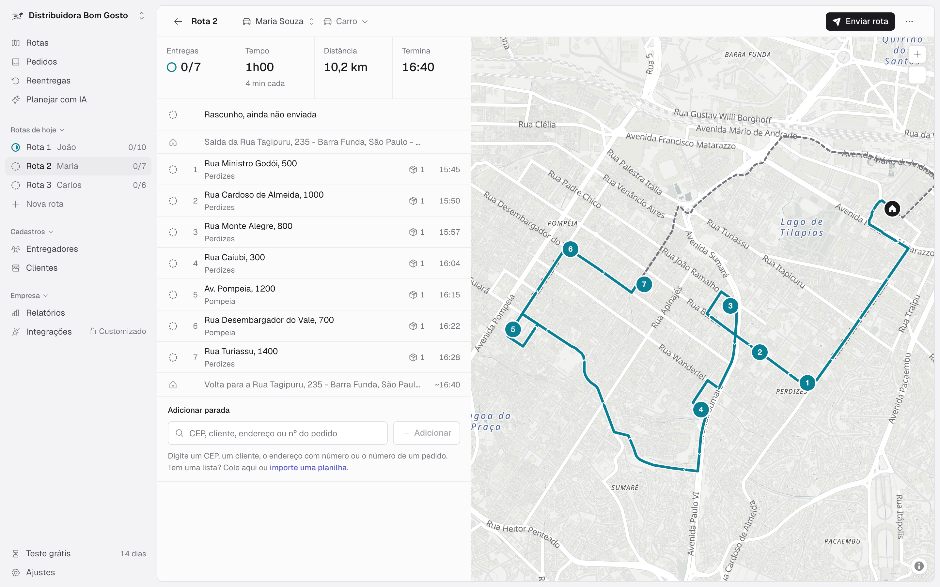The height and width of the screenshot is (587, 940).
Task: Select Rota 3 Carlos
Action: [x=78, y=185]
